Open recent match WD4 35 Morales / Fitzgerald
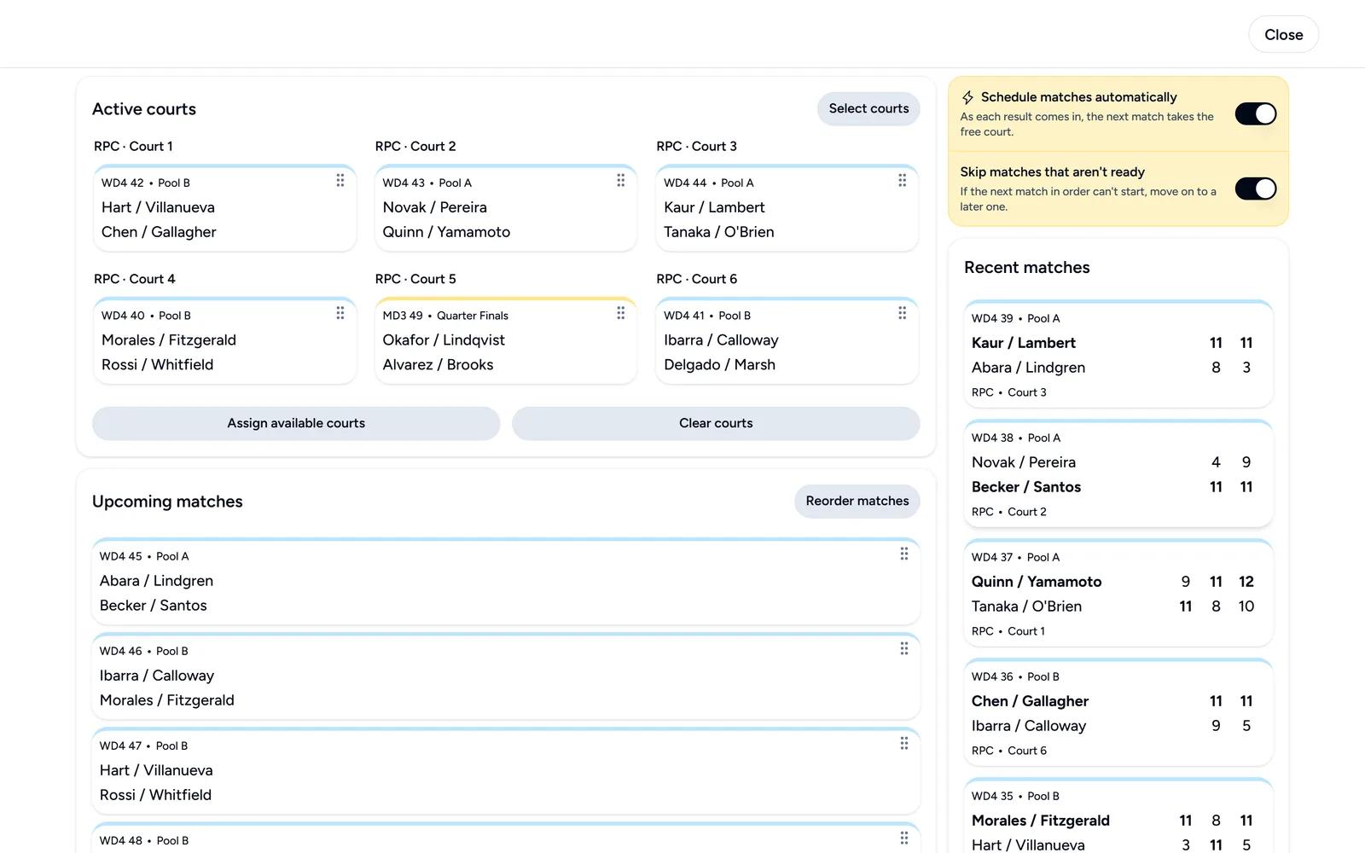This screenshot has width=1365, height=853. tap(1118, 816)
